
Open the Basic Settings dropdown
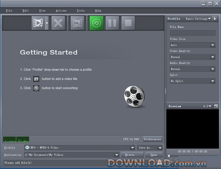pos(198,19)
